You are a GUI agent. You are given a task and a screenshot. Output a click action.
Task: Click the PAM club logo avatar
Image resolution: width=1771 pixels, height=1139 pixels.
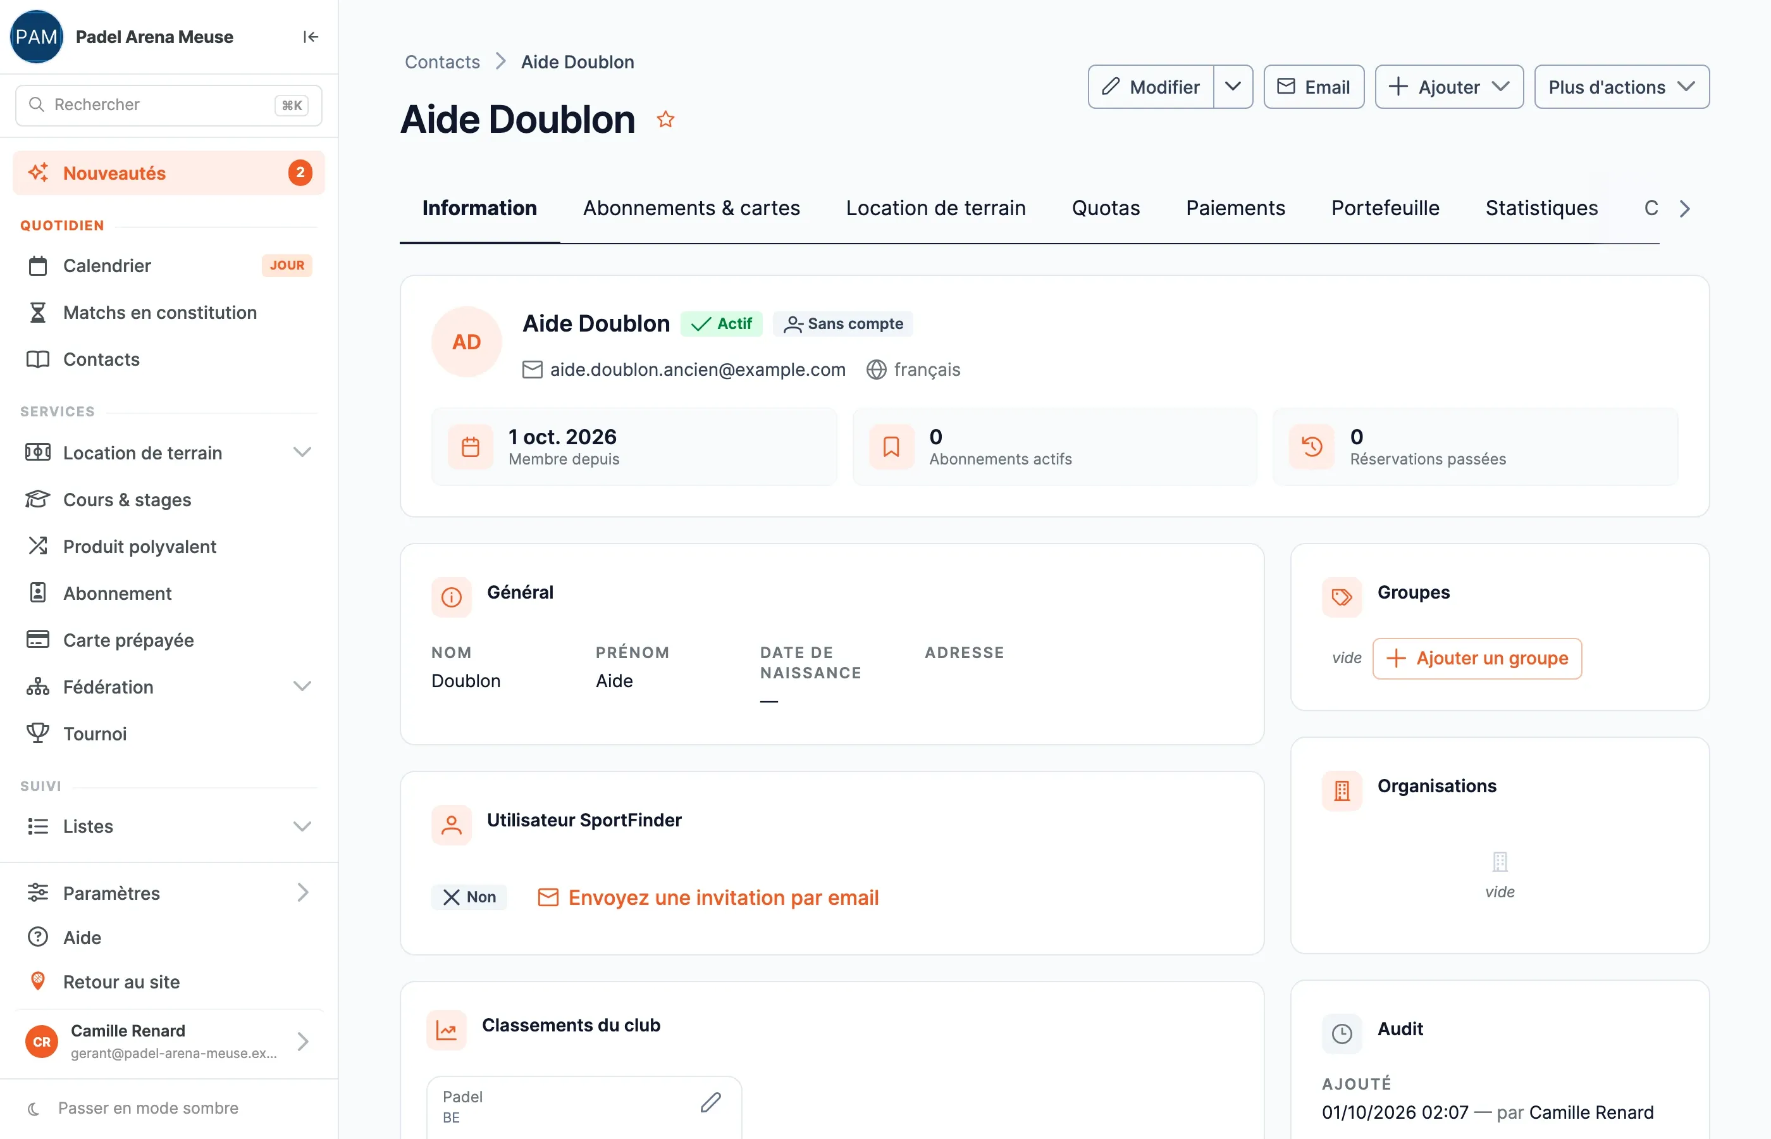click(36, 37)
